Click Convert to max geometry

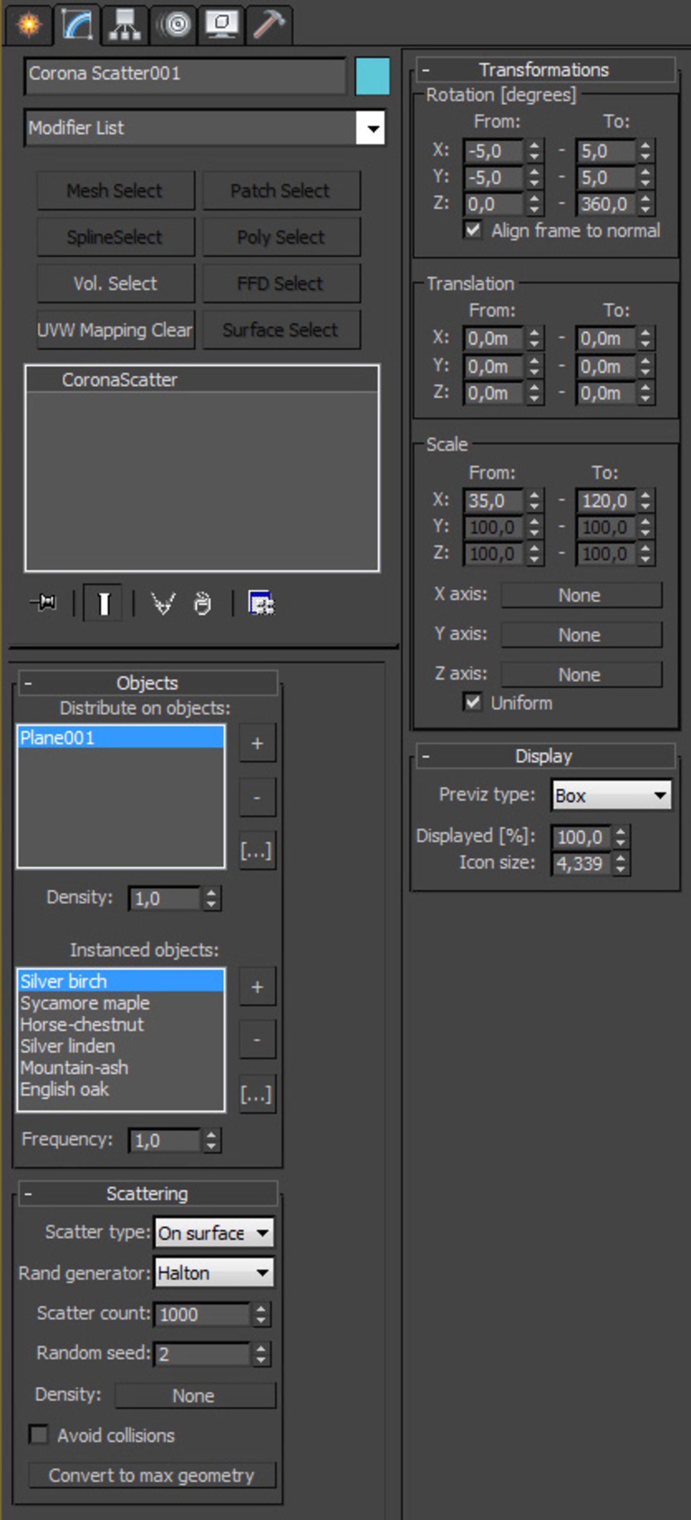[x=152, y=1475]
